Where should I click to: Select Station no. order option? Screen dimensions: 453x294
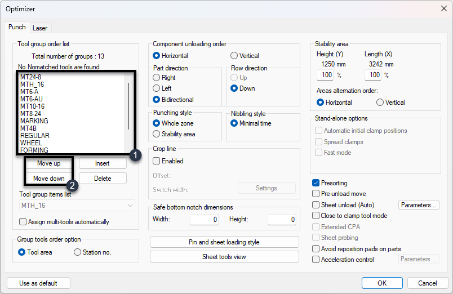coord(93,252)
